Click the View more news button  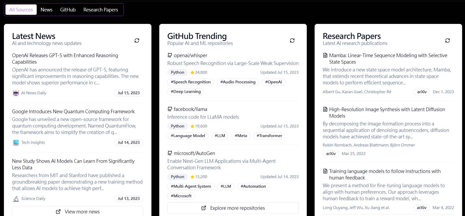tap(77, 211)
